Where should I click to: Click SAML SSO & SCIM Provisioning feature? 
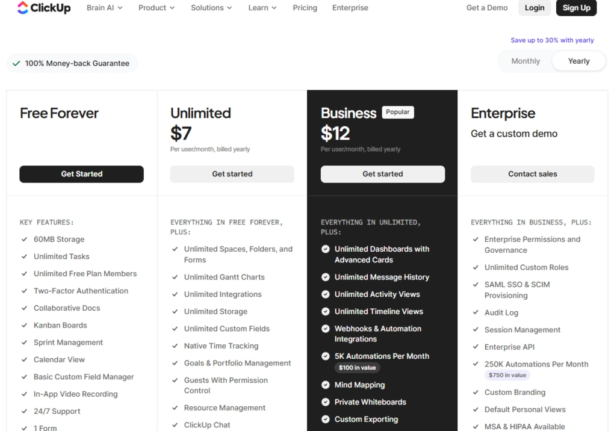[x=517, y=290]
